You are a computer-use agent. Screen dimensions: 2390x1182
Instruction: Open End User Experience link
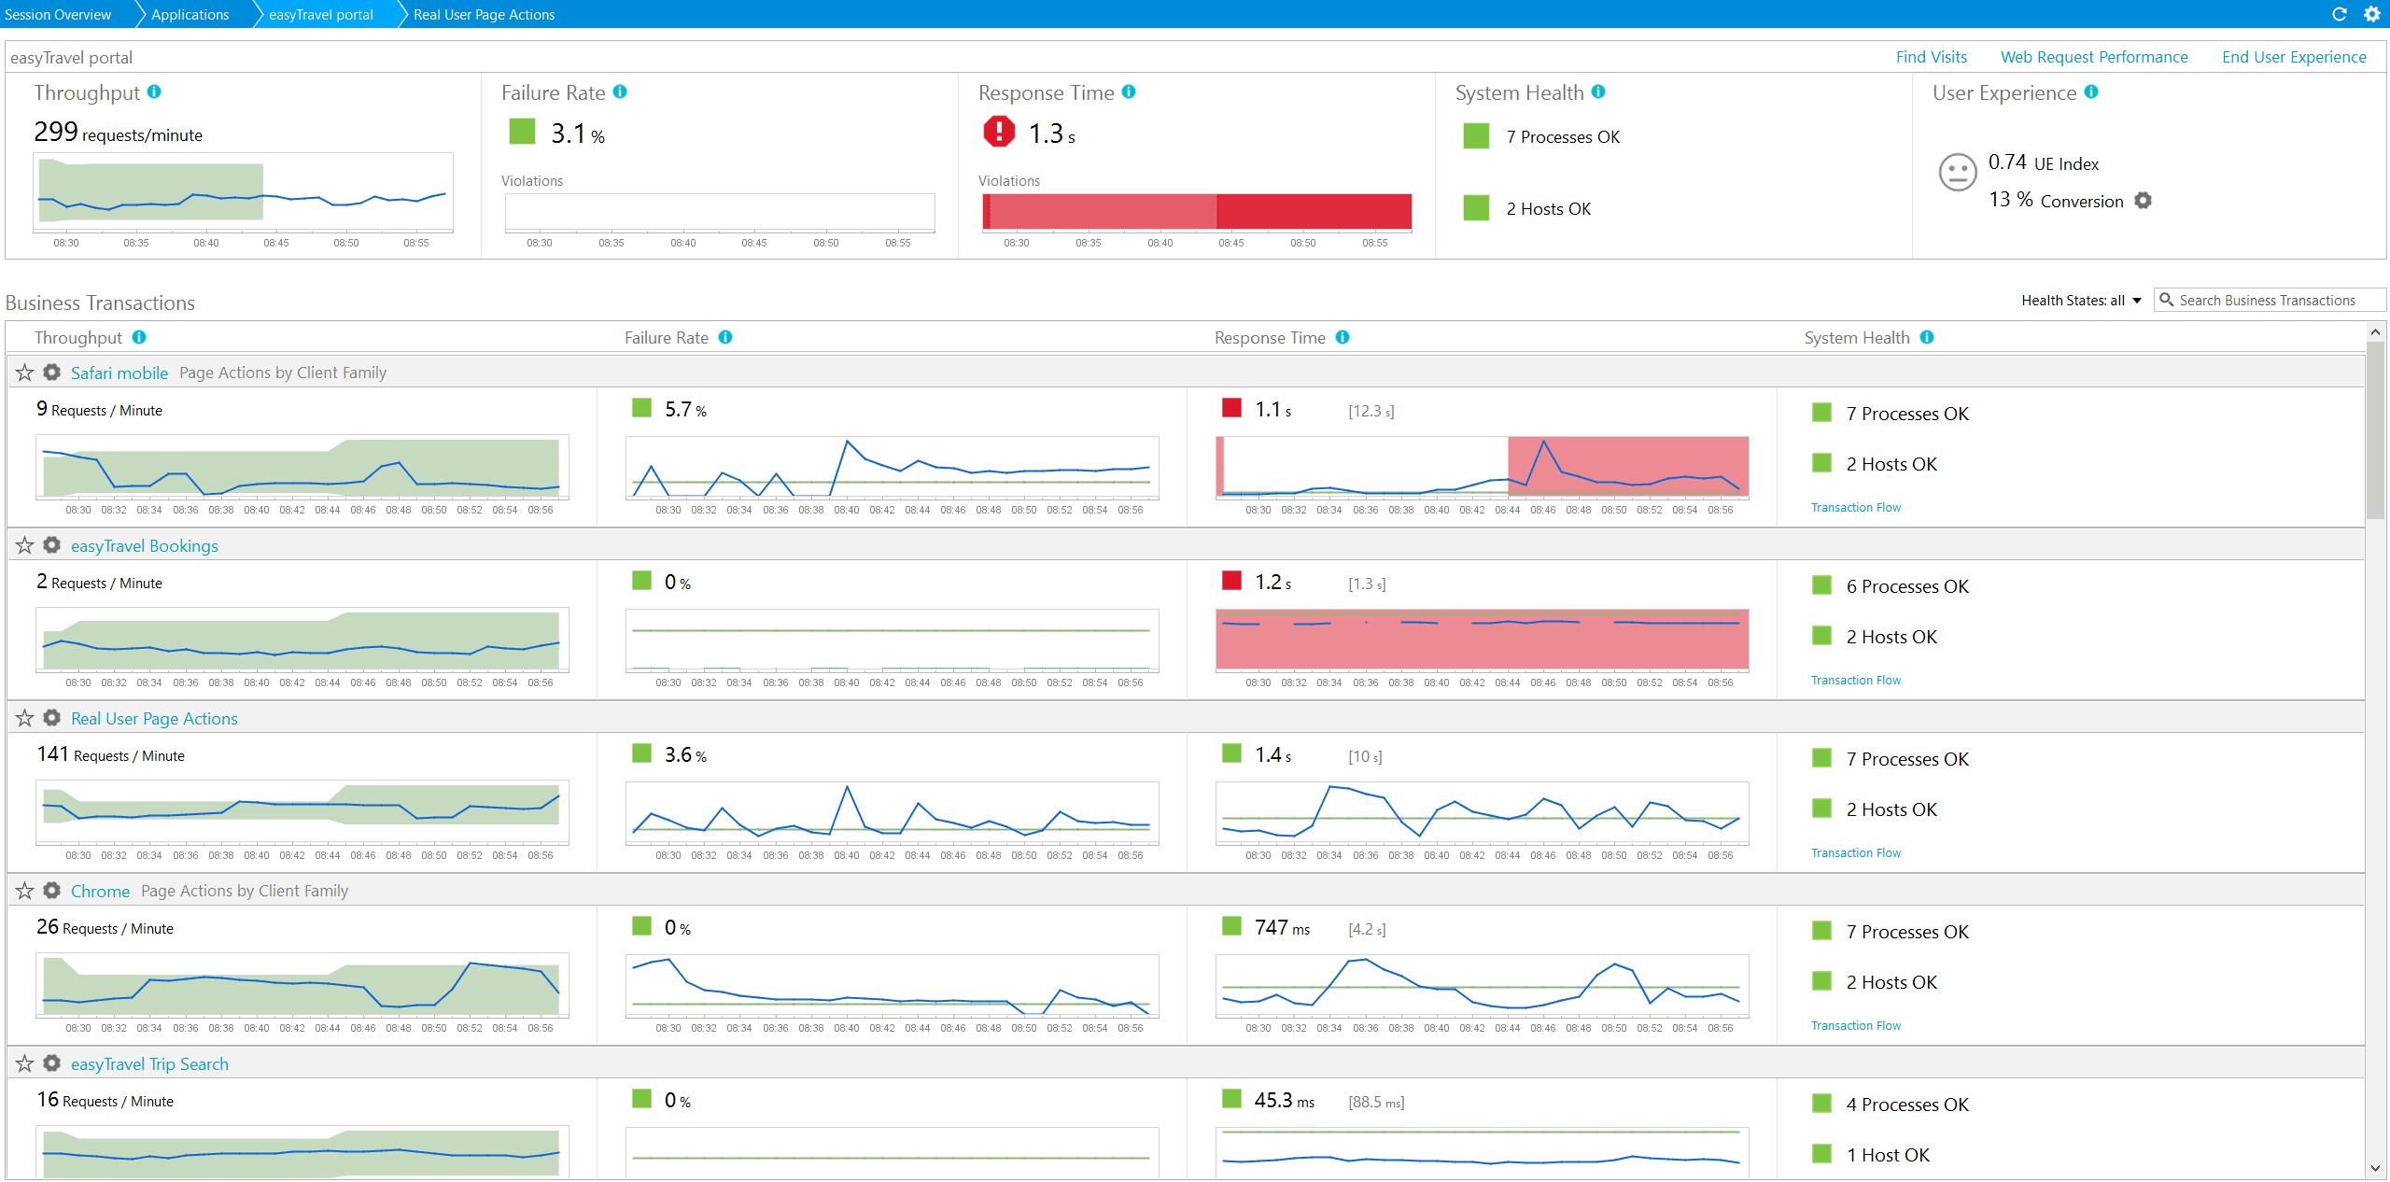(2294, 57)
